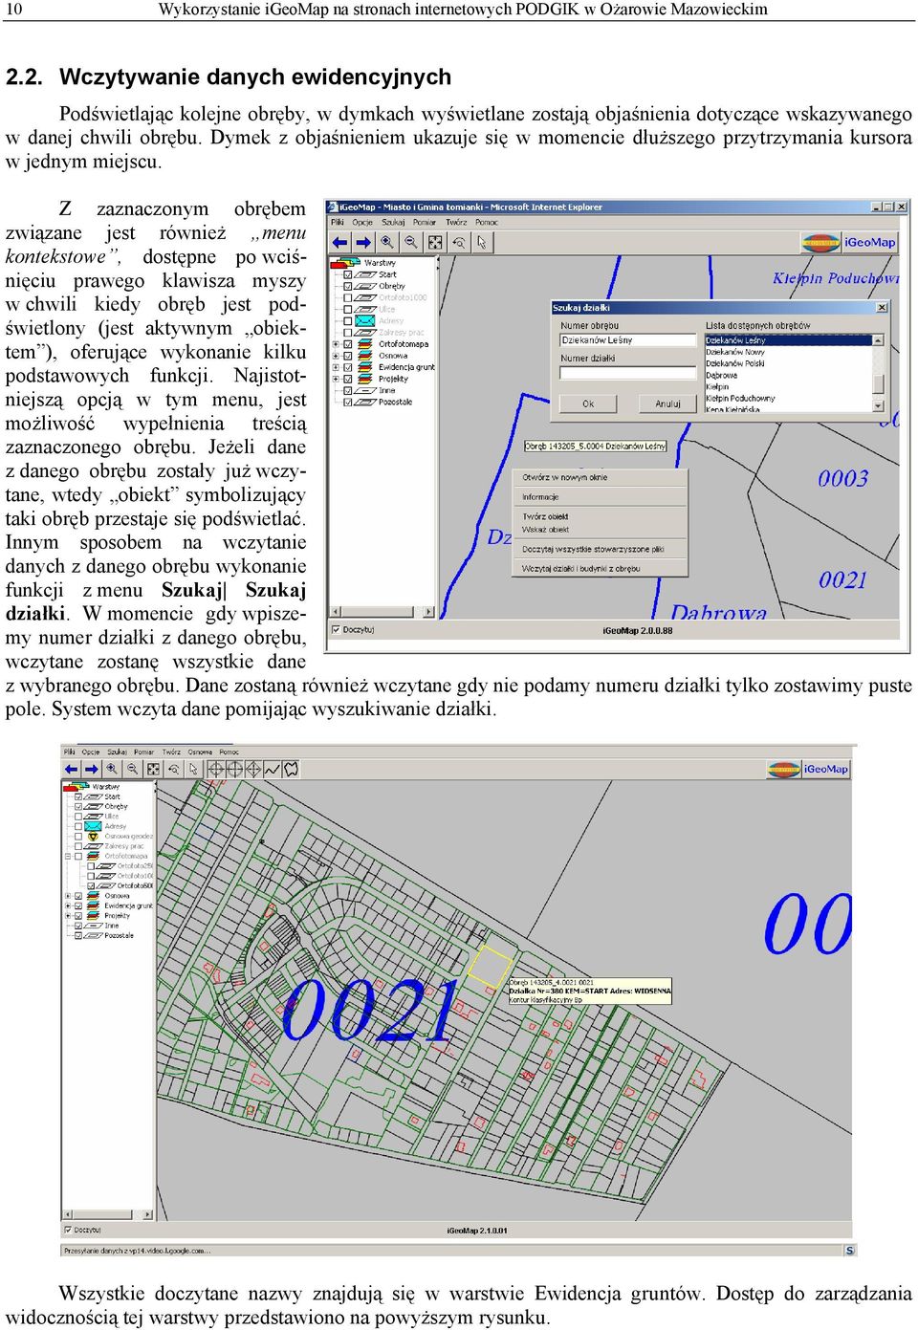This screenshot has height=1330, width=918.
Task: Toggle the Start layer checkbox in iGeoMap 2.1.0.01
Action: click(78, 796)
